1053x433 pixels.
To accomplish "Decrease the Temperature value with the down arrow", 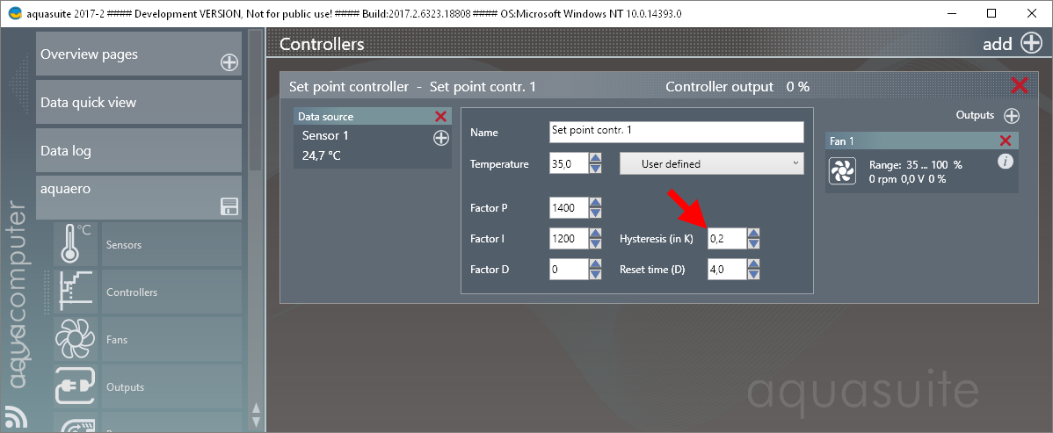I will pos(595,170).
